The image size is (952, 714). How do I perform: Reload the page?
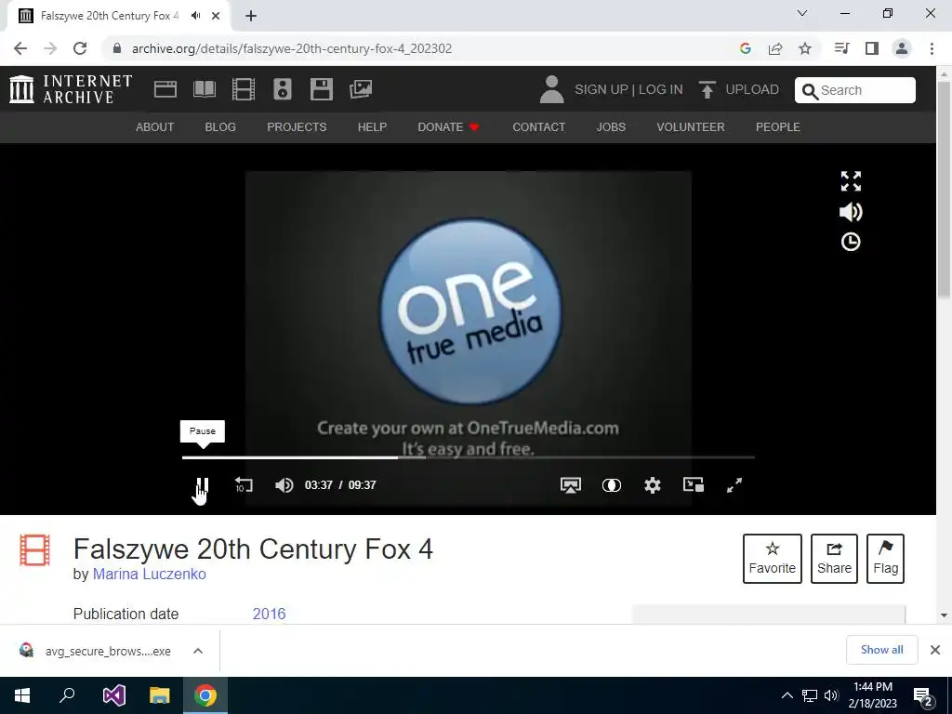coord(80,48)
